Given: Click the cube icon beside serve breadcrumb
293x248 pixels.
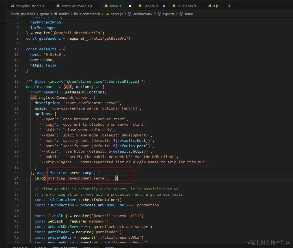Looking at the screenshot, I should pyautogui.click(x=181, y=14).
